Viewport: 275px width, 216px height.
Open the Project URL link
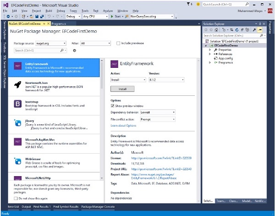click(161, 169)
